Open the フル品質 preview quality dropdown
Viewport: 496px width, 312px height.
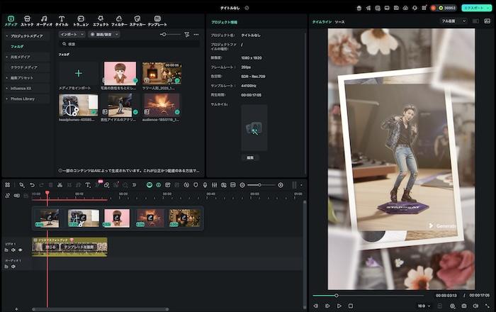point(453,21)
